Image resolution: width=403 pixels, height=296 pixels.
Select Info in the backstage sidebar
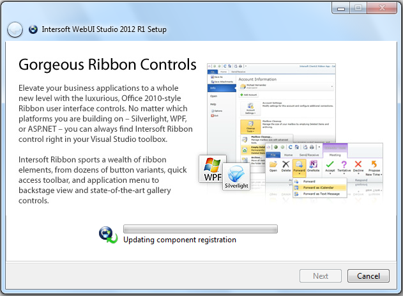[213, 88]
